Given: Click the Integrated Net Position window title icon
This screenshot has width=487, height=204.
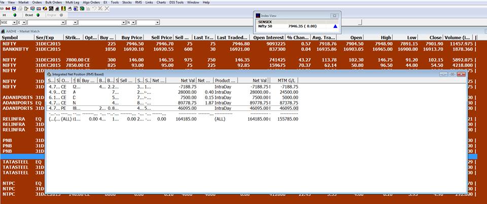Looking at the screenshot, I should (x=49, y=74).
